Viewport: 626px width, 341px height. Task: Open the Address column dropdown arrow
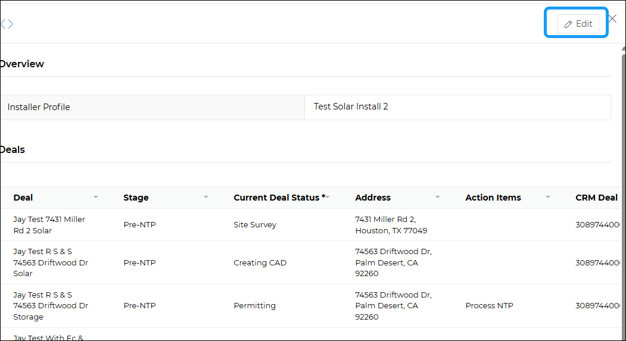coord(438,197)
